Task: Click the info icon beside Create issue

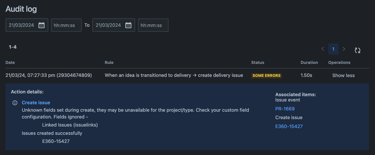Action: (x=15, y=103)
